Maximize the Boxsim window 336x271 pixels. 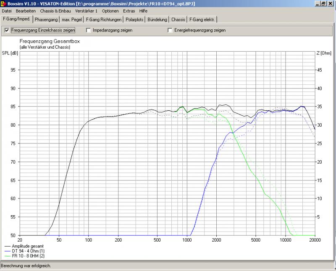323,3
